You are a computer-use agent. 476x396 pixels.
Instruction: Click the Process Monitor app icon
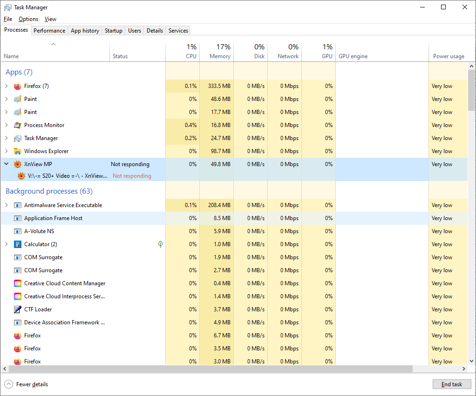pos(18,125)
